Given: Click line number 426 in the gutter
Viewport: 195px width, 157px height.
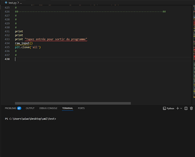Looking at the screenshot, I should pyautogui.click(x=7, y=12).
